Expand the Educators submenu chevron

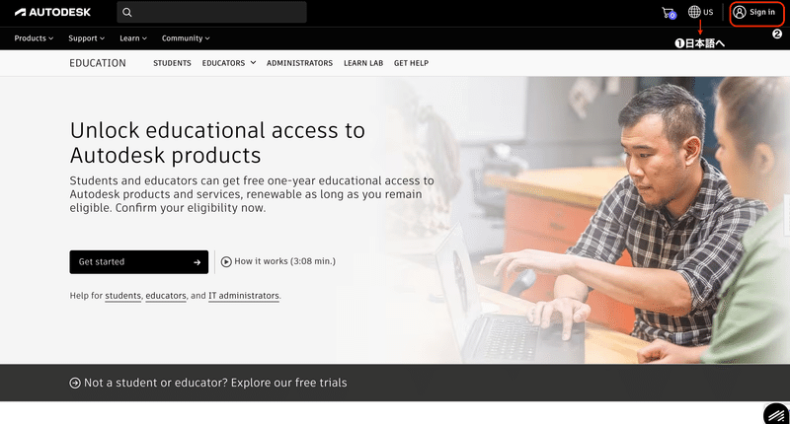[253, 63]
